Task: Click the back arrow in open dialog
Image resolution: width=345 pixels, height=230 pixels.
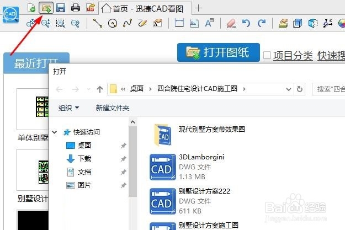Action: (x=60, y=89)
